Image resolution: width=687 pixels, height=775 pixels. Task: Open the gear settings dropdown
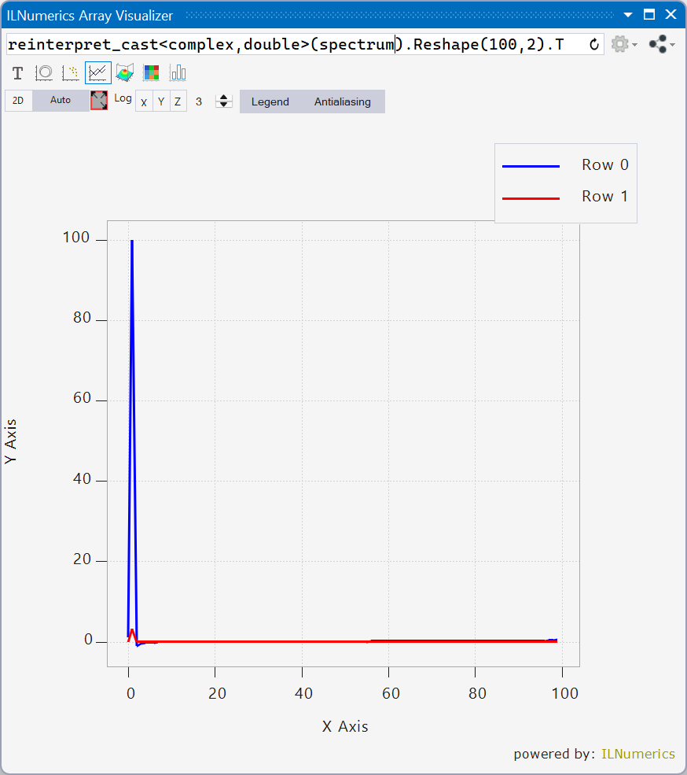click(624, 45)
